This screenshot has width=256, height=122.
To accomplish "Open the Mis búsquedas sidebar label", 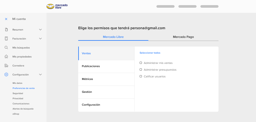I will tap(21, 48).
